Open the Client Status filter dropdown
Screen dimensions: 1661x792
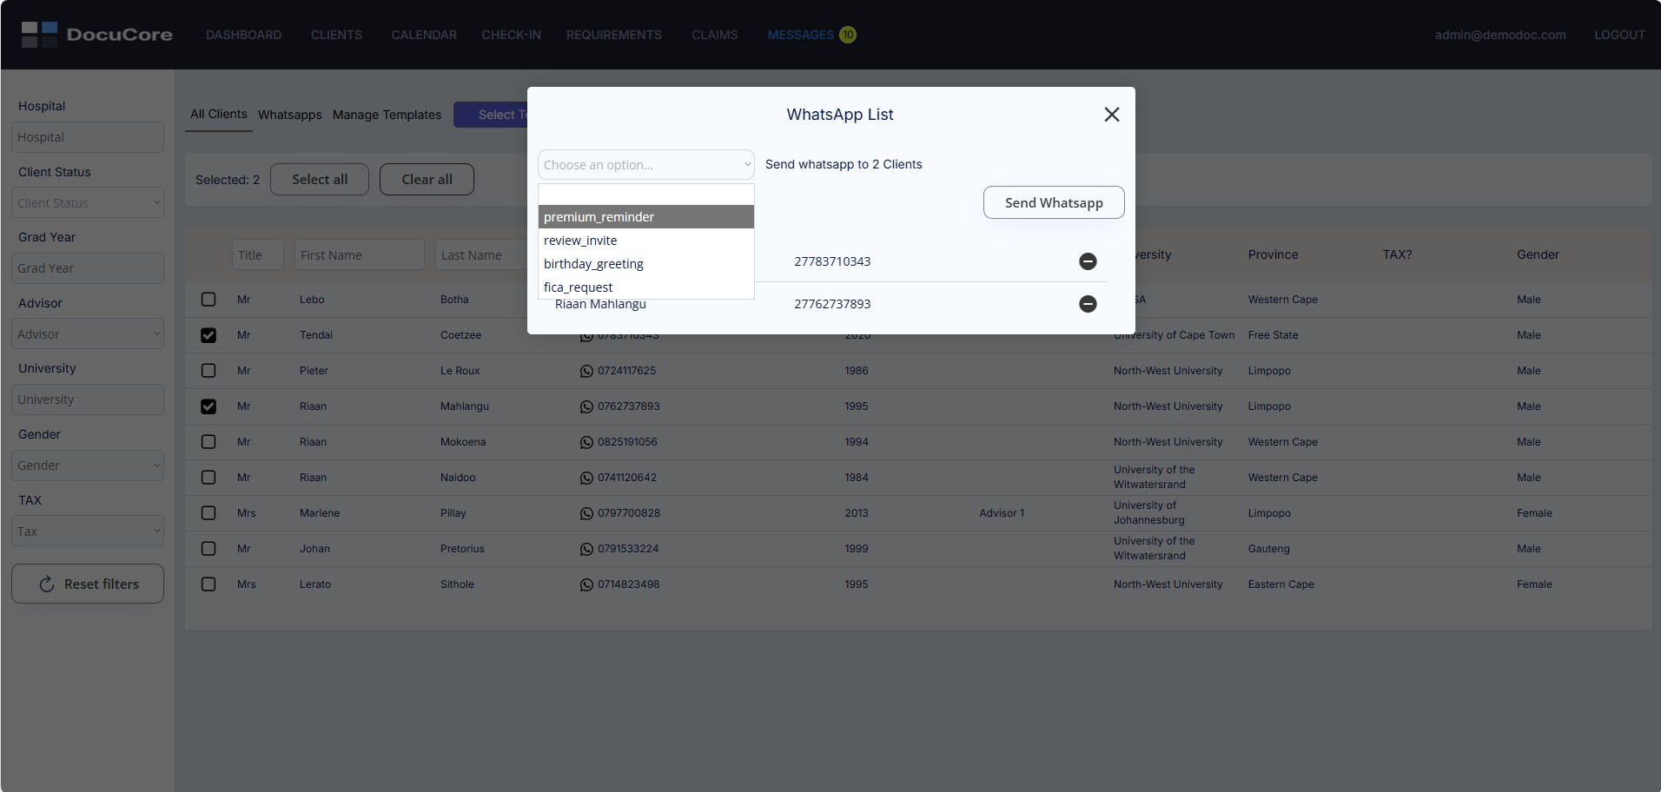click(x=88, y=203)
